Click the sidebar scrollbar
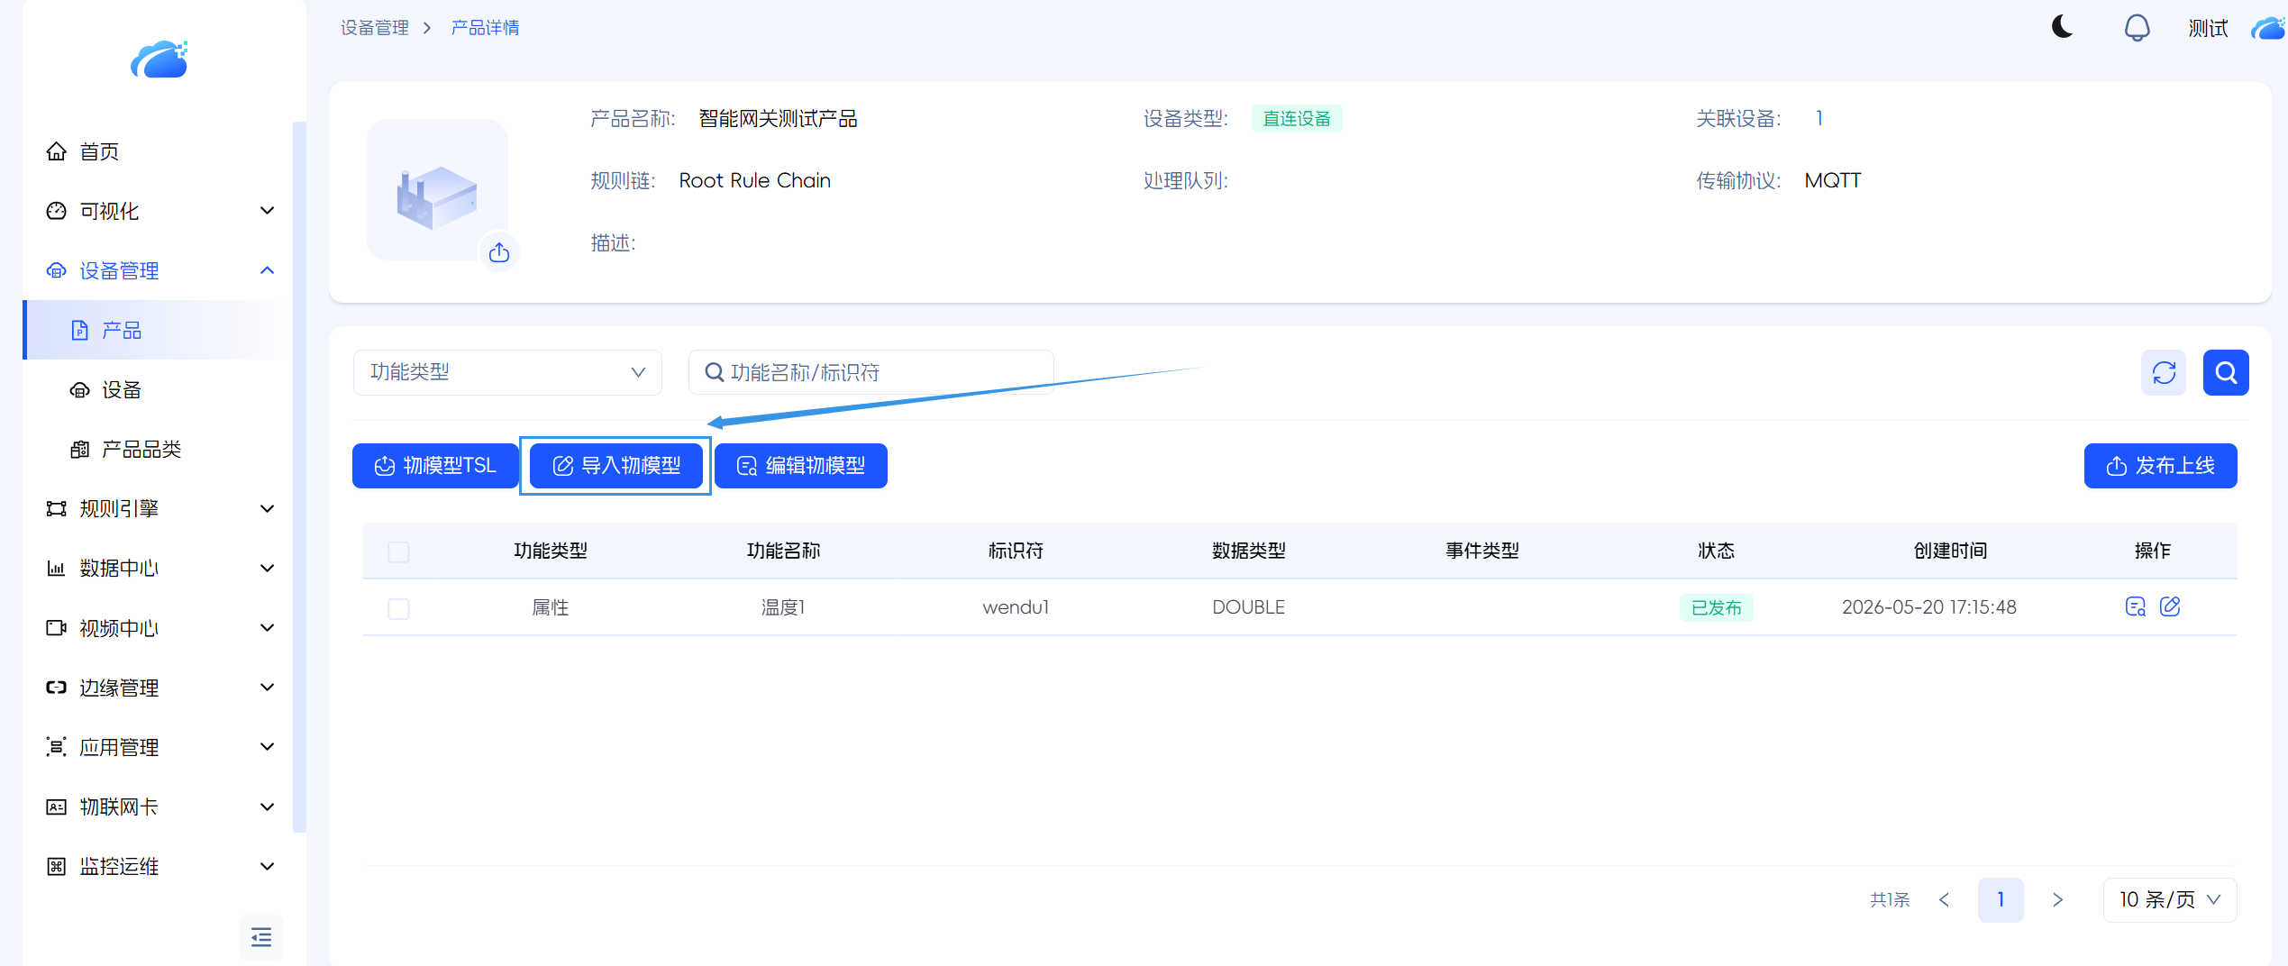The height and width of the screenshot is (966, 2288). pyautogui.click(x=299, y=478)
